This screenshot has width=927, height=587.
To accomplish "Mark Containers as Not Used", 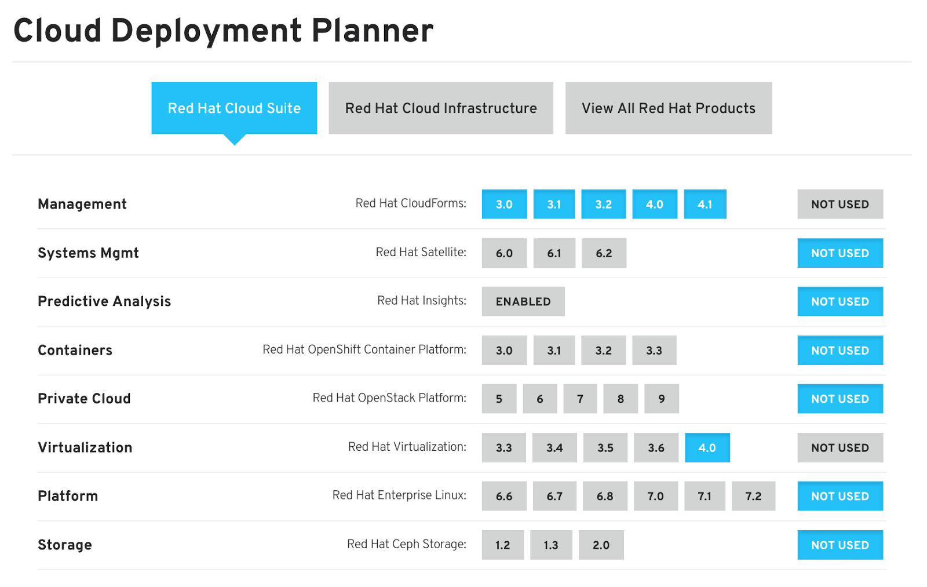I will click(x=840, y=350).
